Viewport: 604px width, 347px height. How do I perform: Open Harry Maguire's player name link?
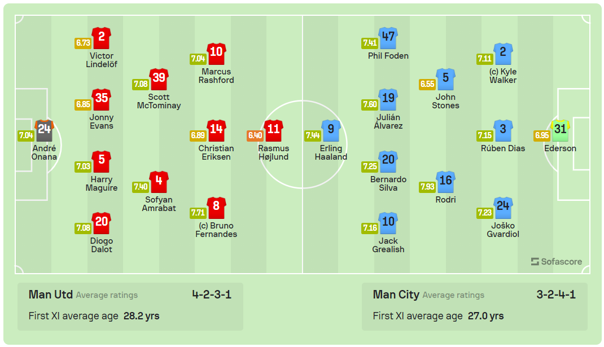point(102,183)
